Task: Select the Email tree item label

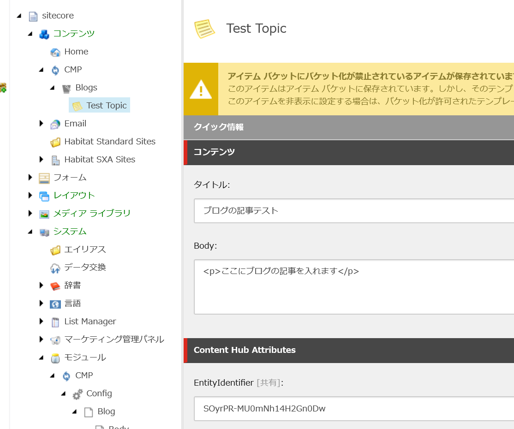Action: pyautogui.click(x=75, y=124)
